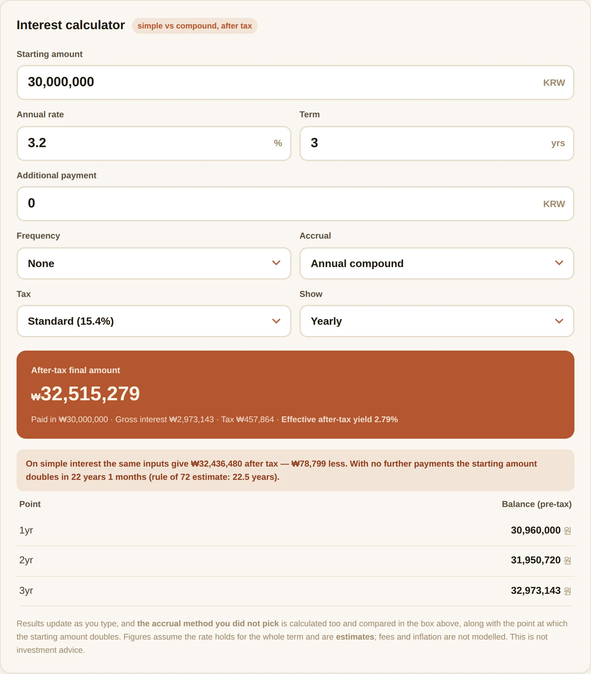Click the 3yr row label
Screen dimensions: 591x674
[x=26, y=590]
